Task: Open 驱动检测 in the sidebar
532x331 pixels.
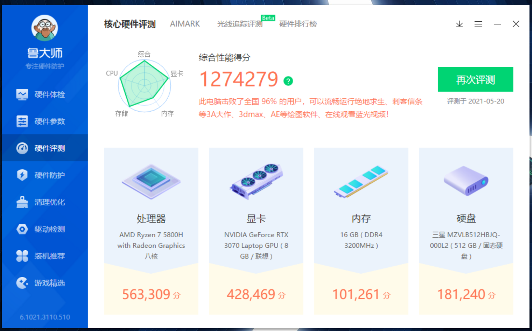Action: coord(45,229)
